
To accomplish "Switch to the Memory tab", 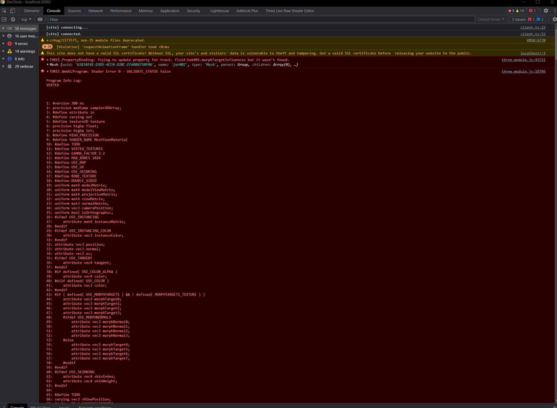I will click(146, 11).
